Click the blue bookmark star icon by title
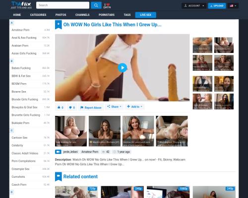Screen dimensions: 248x198 [59, 25]
